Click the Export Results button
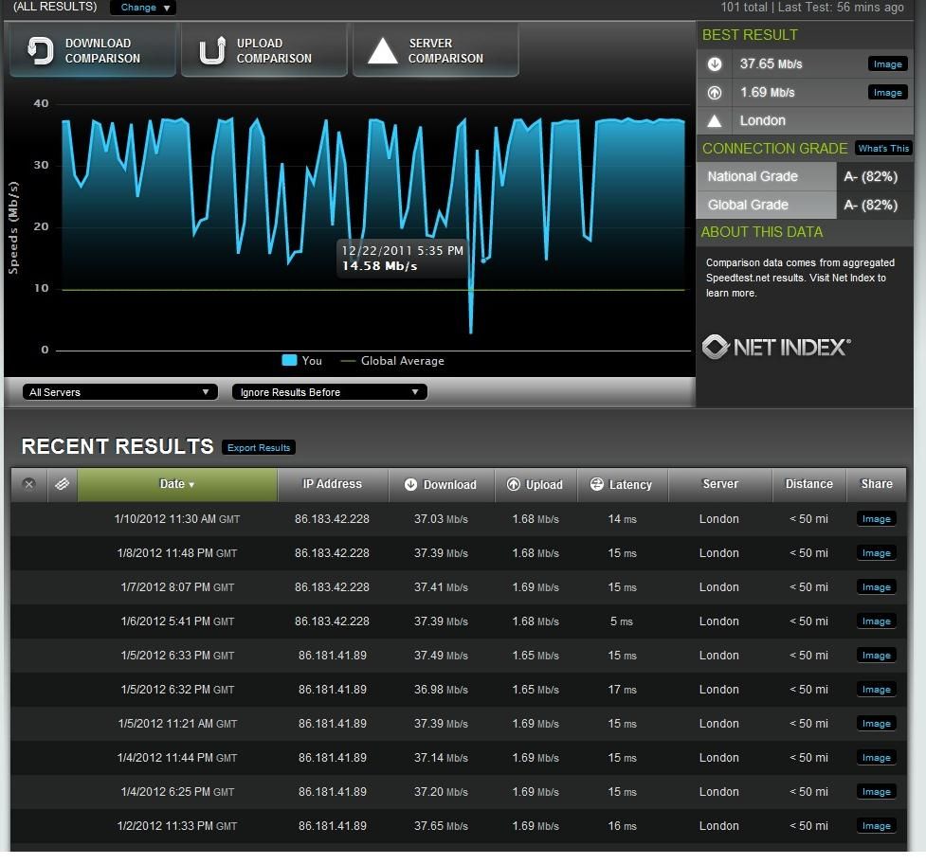 click(259, 447)
